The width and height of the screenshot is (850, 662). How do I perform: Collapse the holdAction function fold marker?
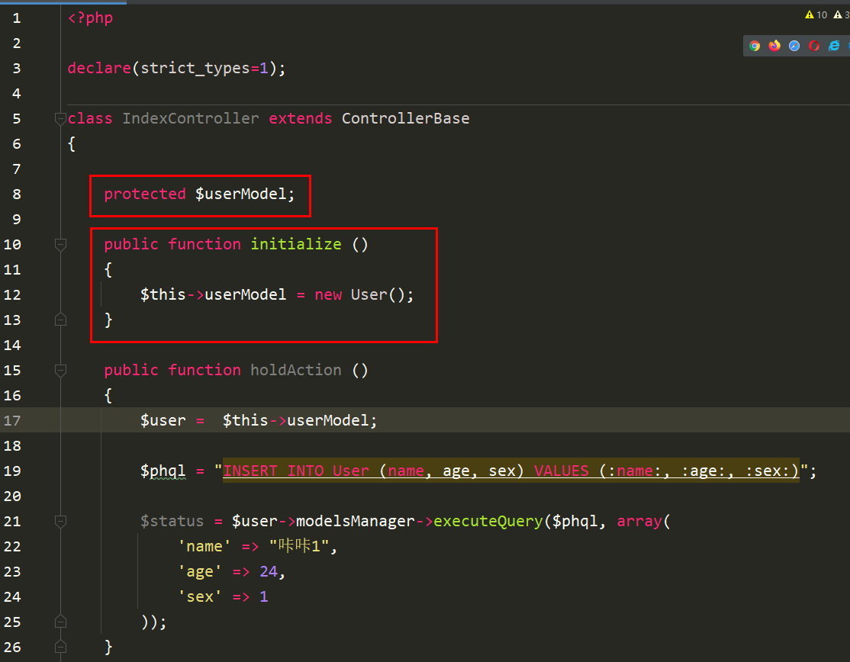[60, 370]
